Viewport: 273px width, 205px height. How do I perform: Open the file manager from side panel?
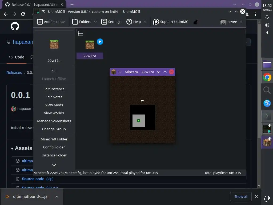pyautogui.click(x=267, y=64)
